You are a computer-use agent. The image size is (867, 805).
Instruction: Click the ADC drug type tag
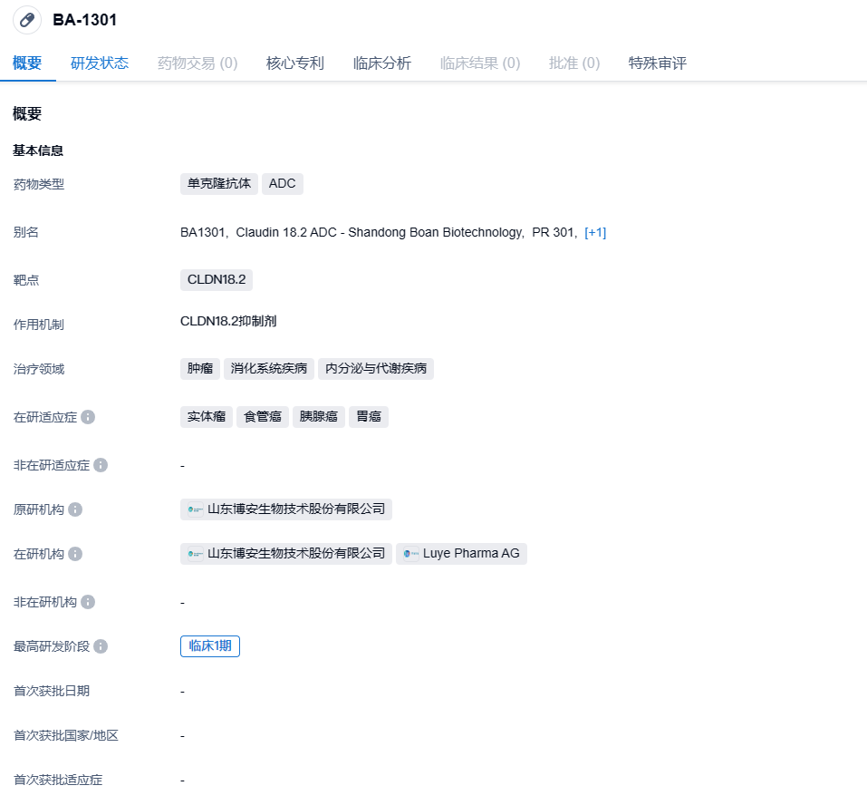pos(283,183)
